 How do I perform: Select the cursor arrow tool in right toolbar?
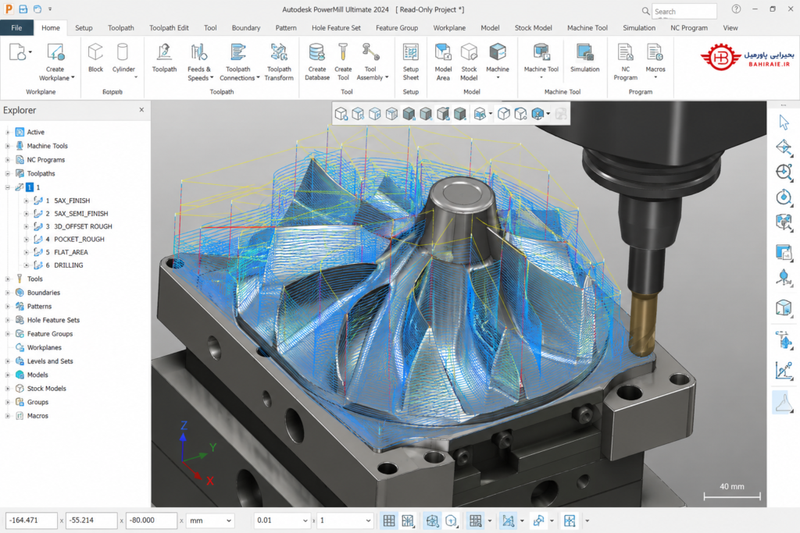(784, 123)
